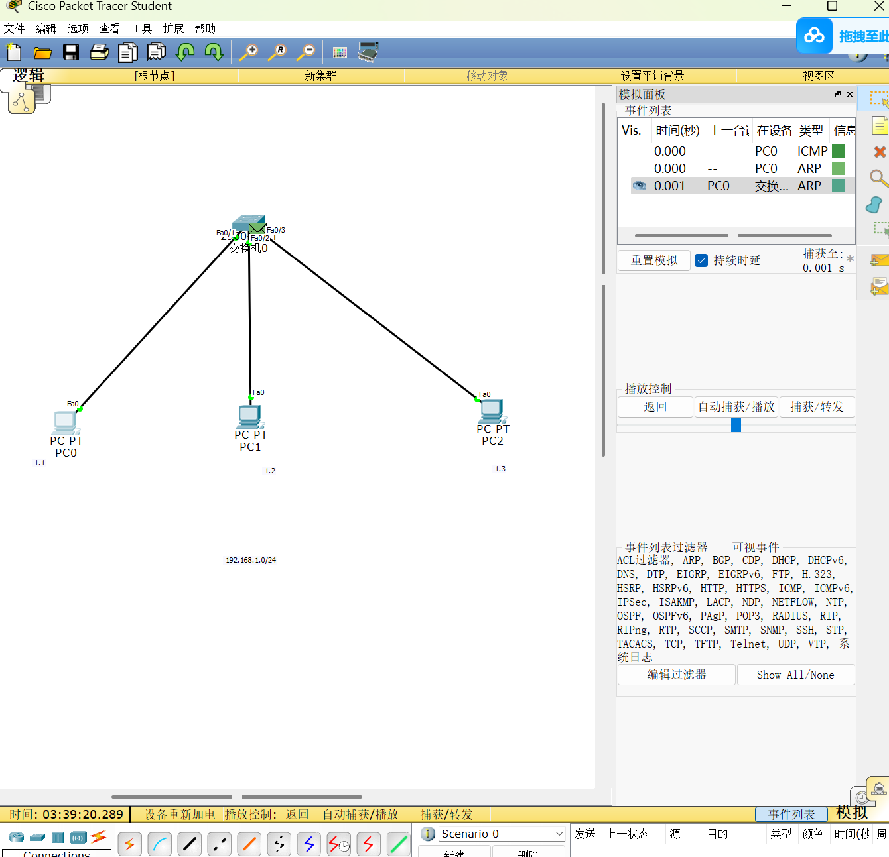Image resolution: width=889 pixels, height=857 pixels.
Task: Open the 帮助 menu
Action: [x=205, y=29]
